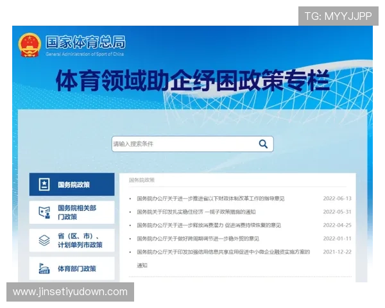385x308 pixels.
Task: Click the layers icon for 省(区、市) policies
Action: (x=44, y=240)
